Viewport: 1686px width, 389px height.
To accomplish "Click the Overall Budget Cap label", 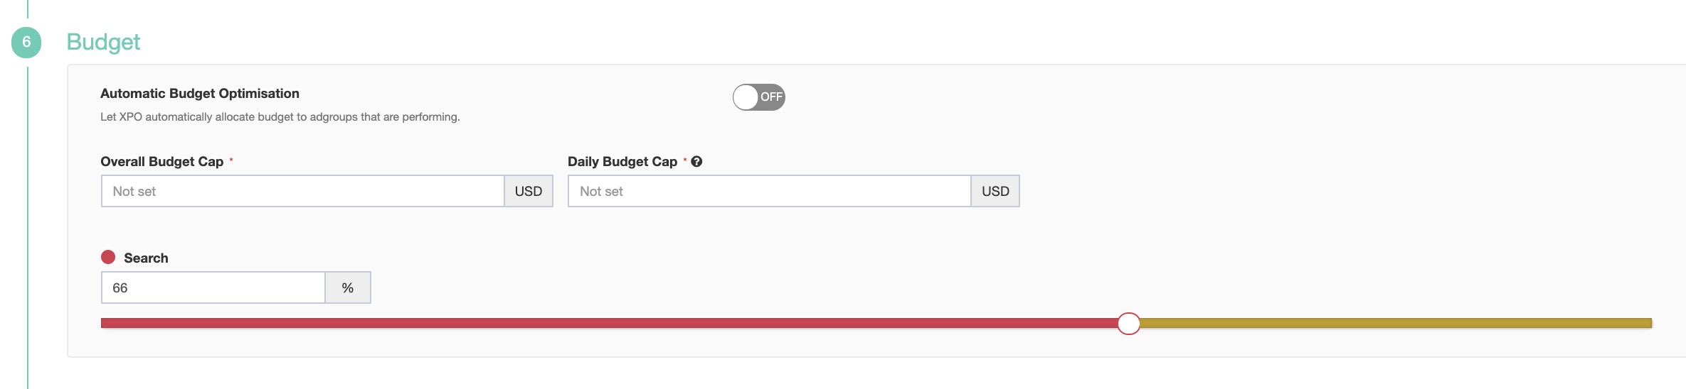I will (x=162, y=162).
